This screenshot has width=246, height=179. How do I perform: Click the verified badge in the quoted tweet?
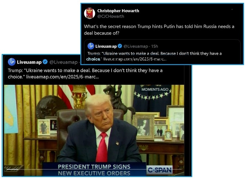pos(120,46)
